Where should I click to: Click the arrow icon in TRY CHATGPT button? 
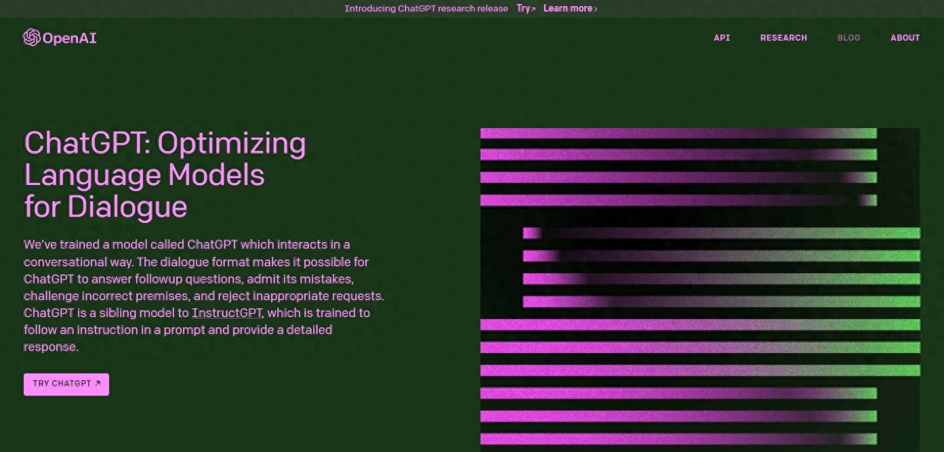pos(98,383)
